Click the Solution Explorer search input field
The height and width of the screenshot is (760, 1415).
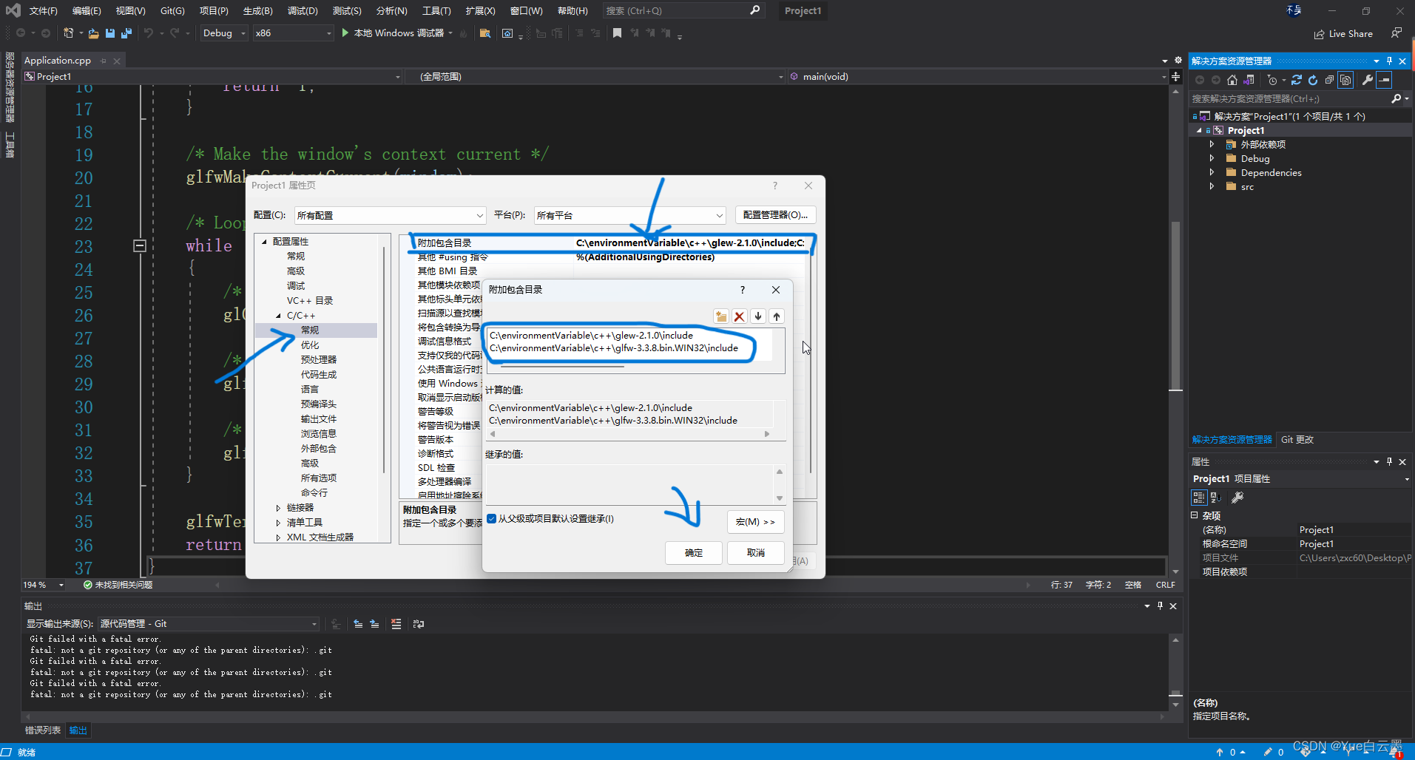[x=1289, y=98]
